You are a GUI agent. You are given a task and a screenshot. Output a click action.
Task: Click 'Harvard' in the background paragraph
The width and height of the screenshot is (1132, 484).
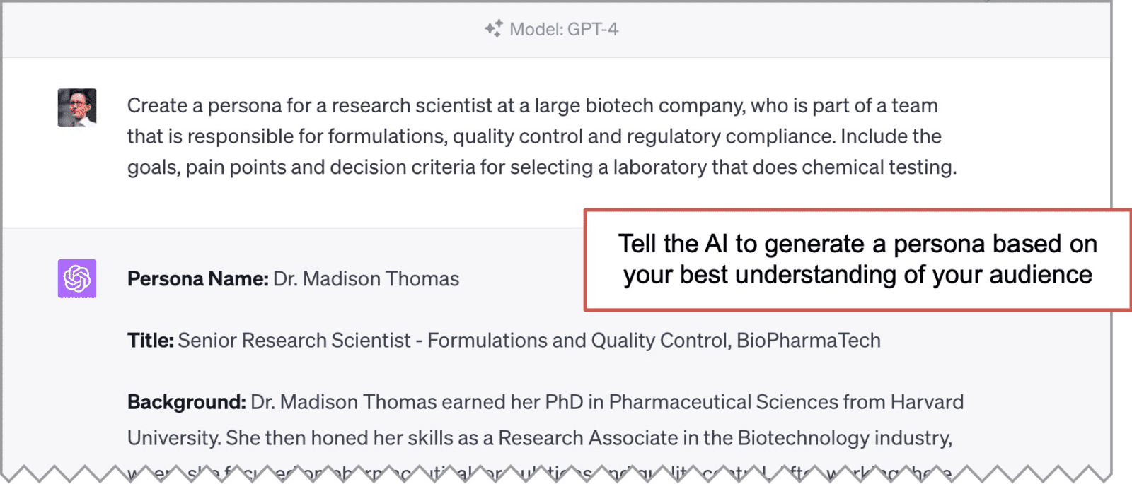(x=927, y=402)
